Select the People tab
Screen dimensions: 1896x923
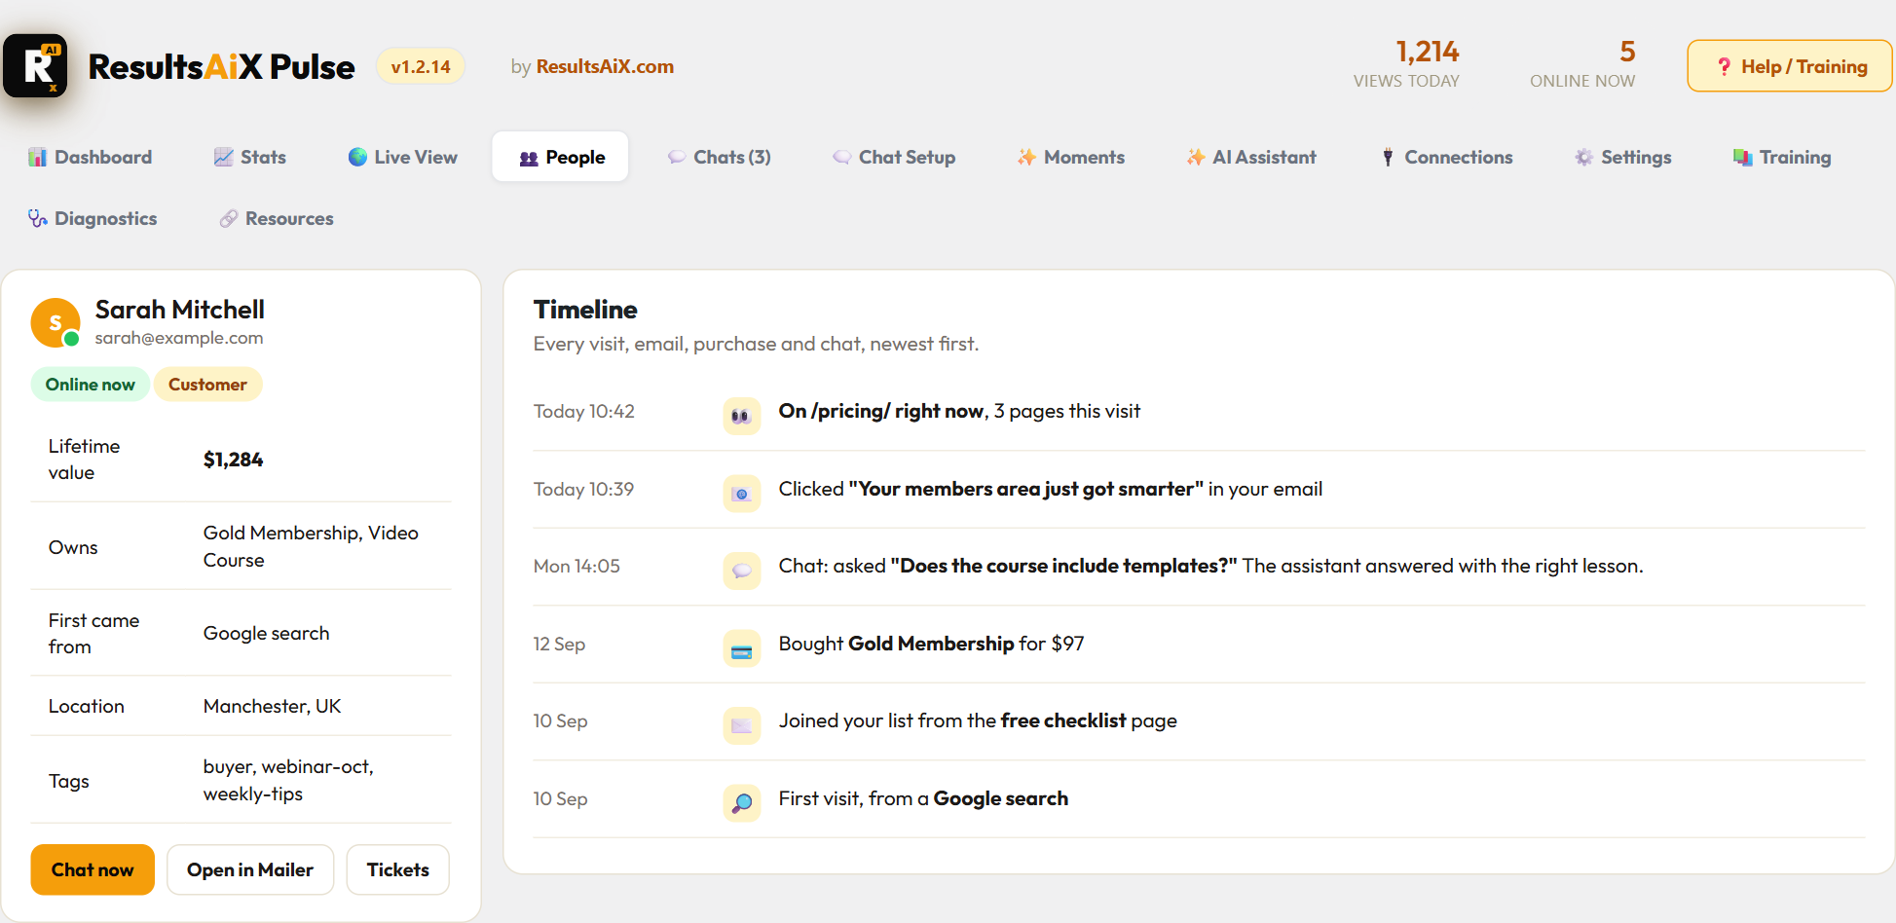(x=561, y=157)
